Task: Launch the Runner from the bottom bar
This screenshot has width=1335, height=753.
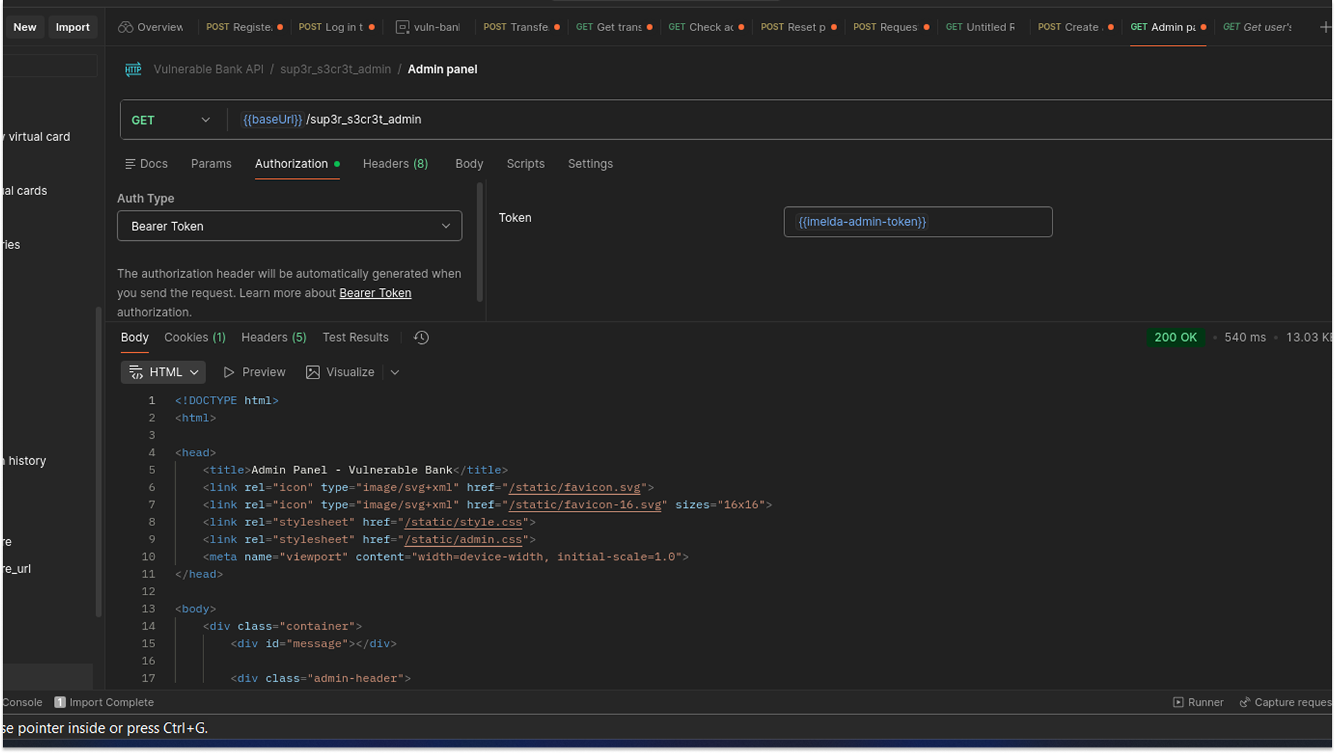Action: coord(1199,702)
